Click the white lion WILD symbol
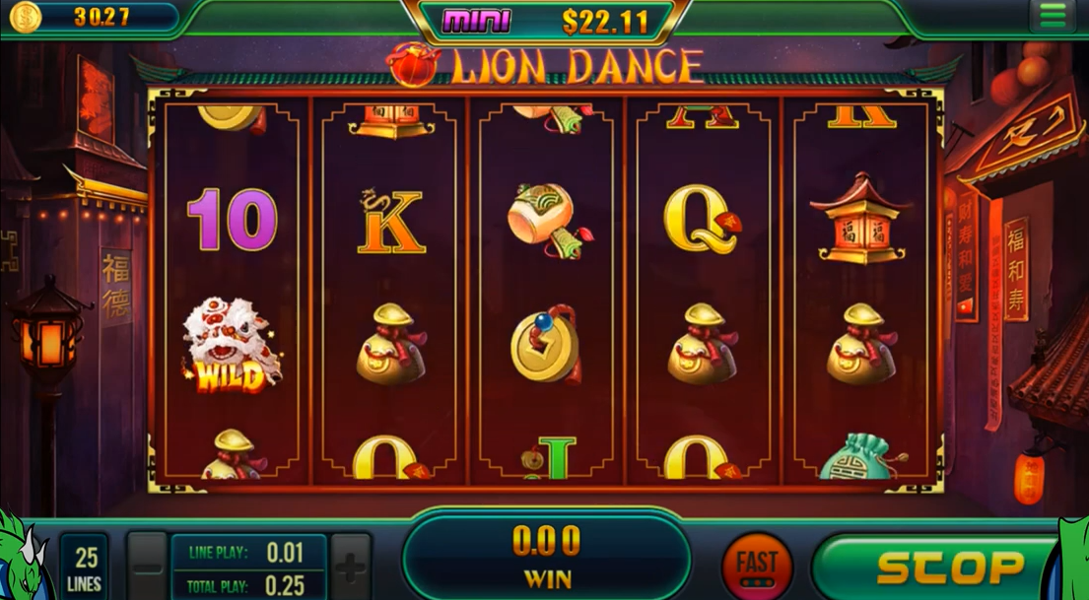The width and height of the screenshot is (1089, 600). pos(232,346)
